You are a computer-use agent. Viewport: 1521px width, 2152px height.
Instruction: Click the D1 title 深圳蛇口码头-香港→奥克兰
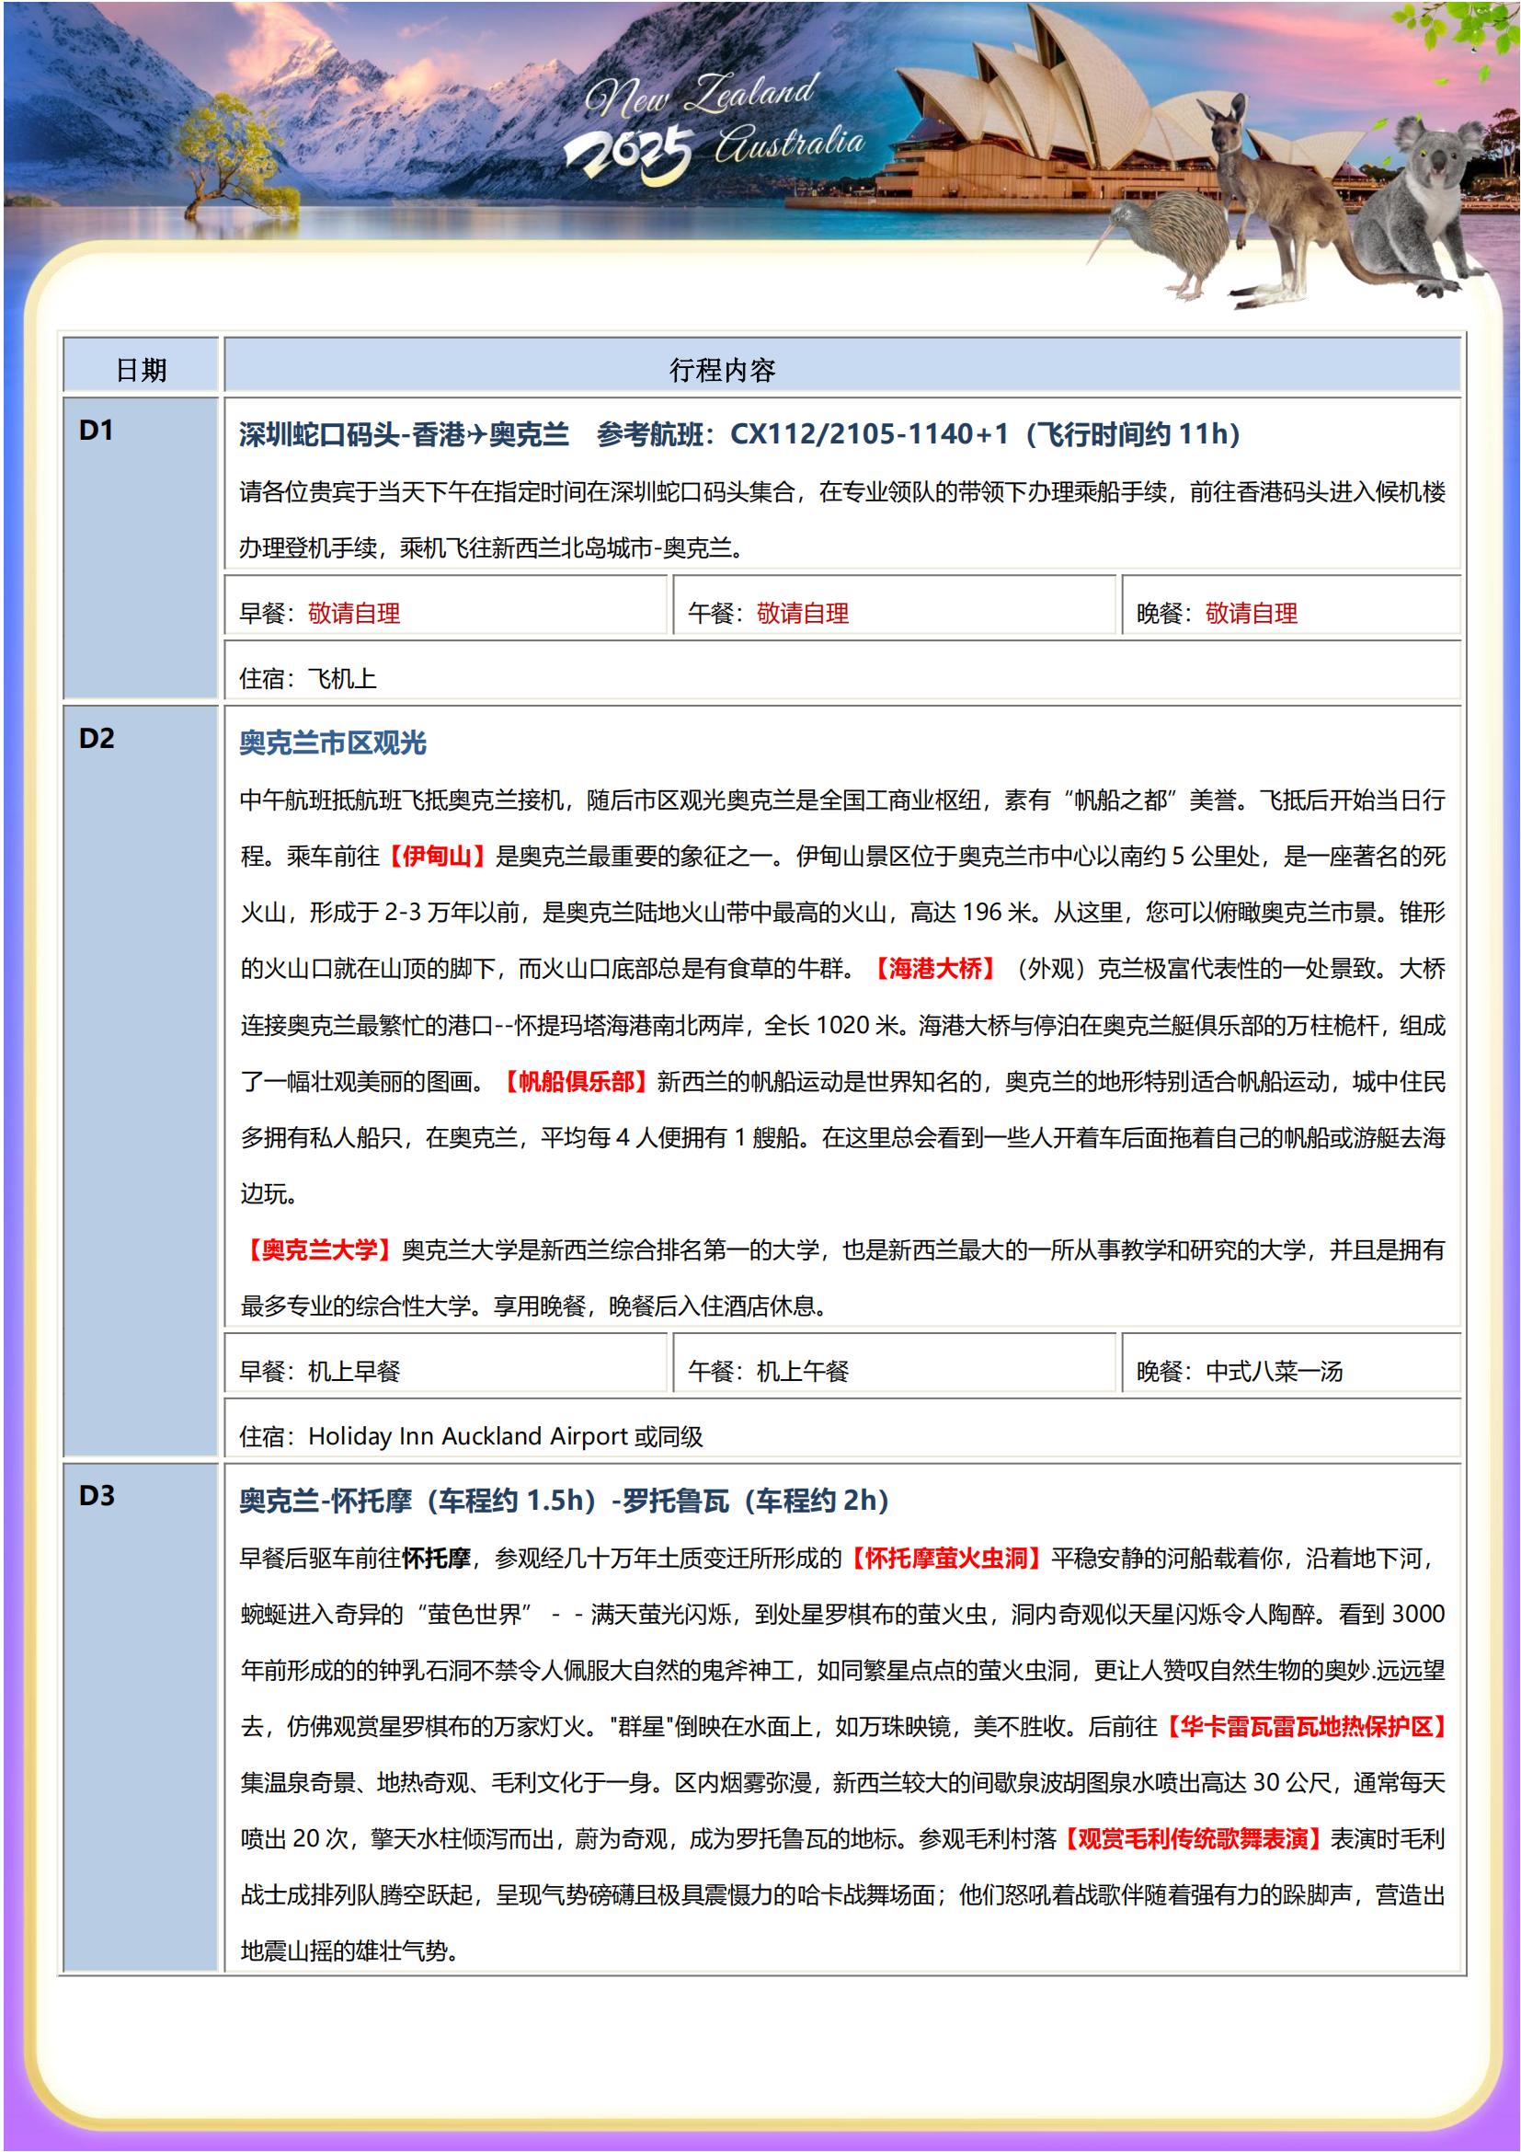(404, 434)
